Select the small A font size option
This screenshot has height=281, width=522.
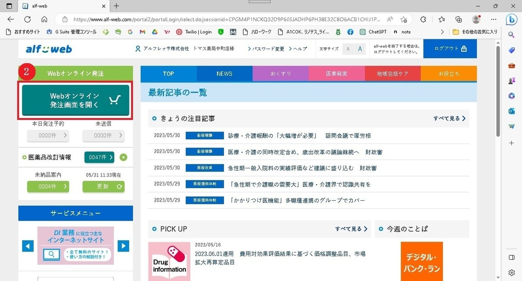pyautogui.click(x=348, y=49)
